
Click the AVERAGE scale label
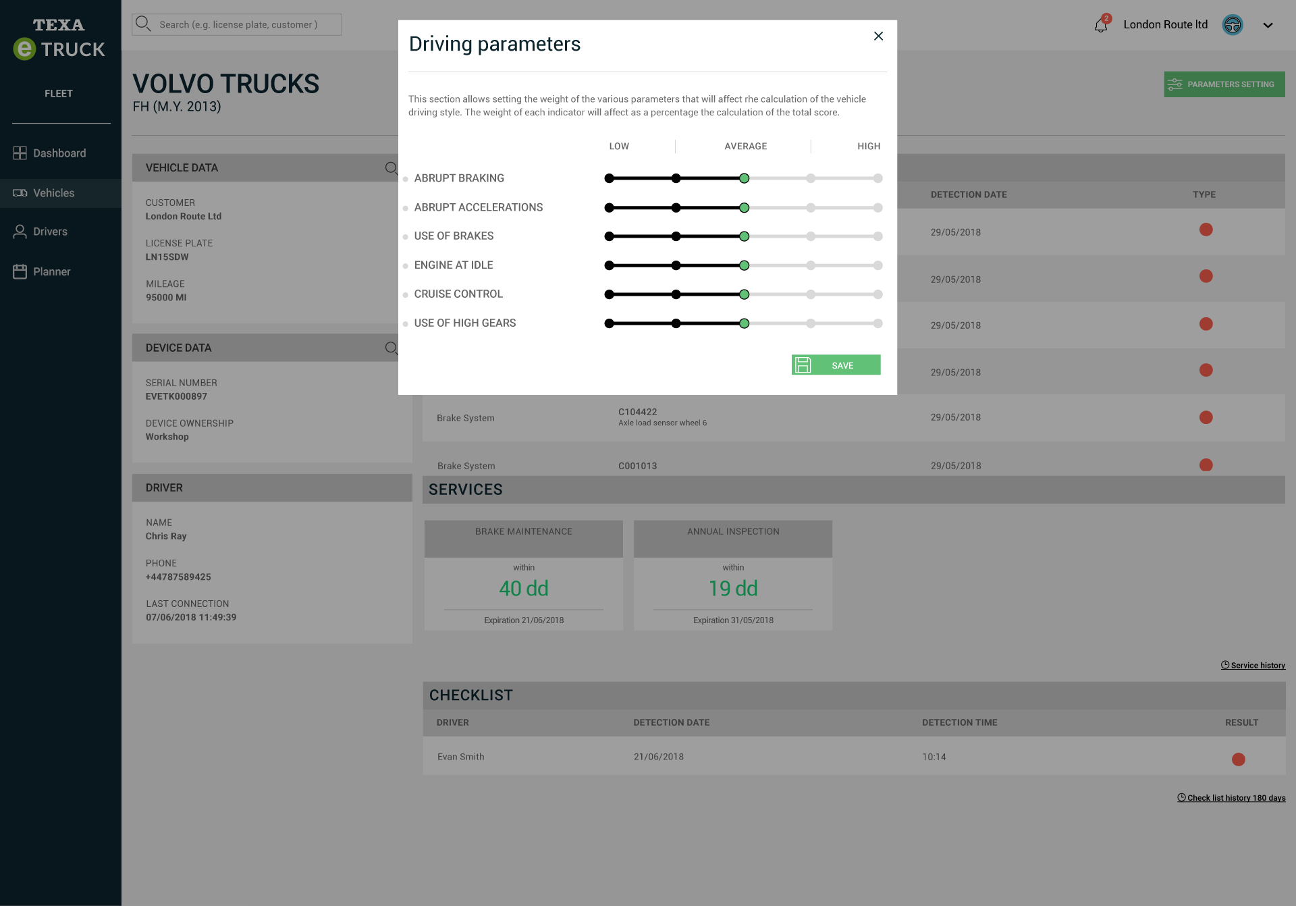745,146
